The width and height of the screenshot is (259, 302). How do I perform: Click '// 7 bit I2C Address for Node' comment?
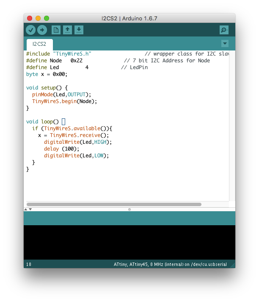pyautogui.click(x=167, y=61)
